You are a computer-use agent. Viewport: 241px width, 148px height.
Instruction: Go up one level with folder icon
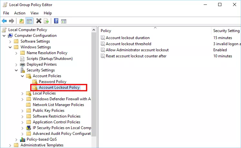coord(21,21)
